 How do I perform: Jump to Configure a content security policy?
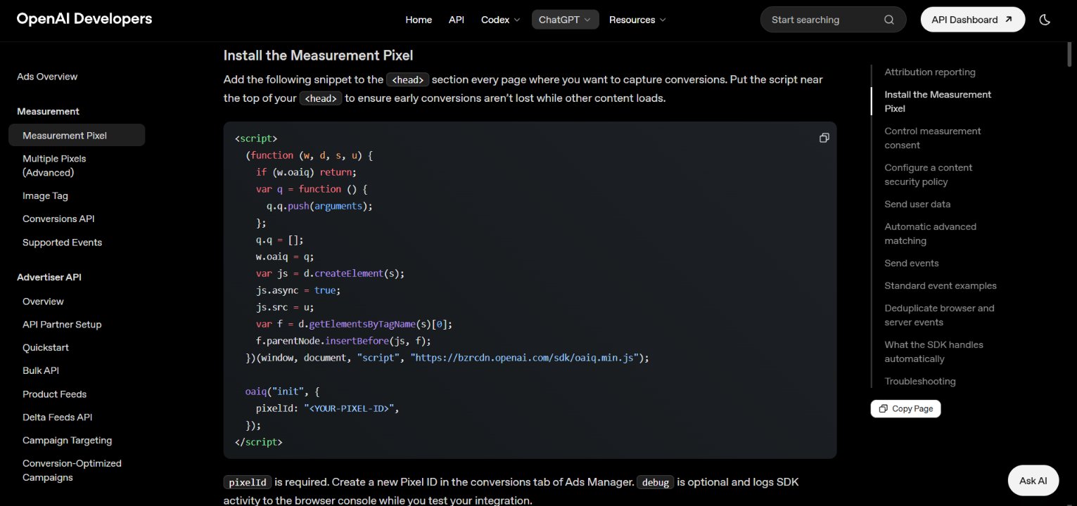[928, 174]
